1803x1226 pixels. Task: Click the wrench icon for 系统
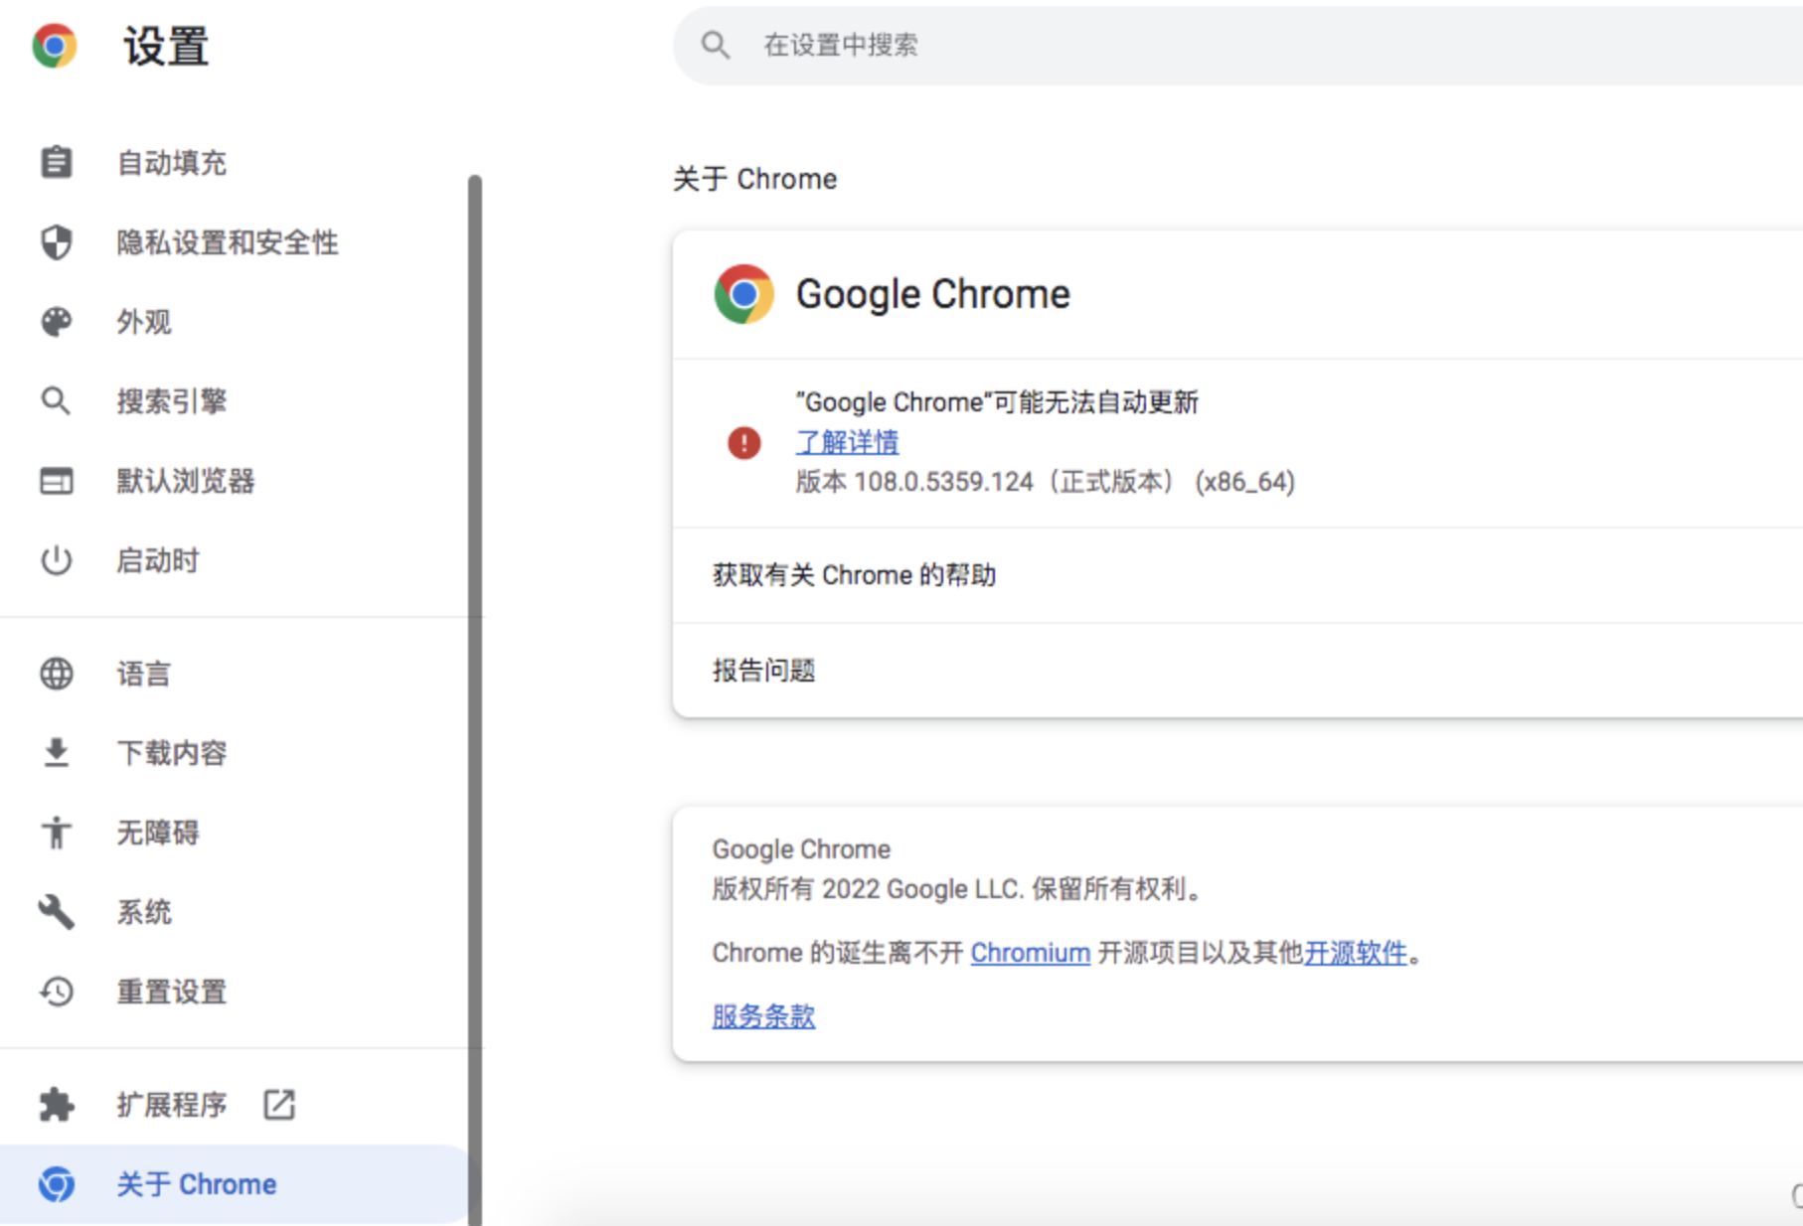tap(56, 912)
